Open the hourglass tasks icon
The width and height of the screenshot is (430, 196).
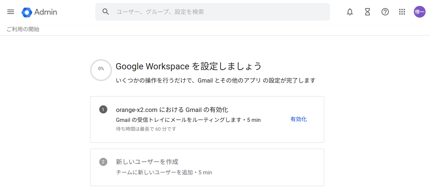[x=368, y=12]
